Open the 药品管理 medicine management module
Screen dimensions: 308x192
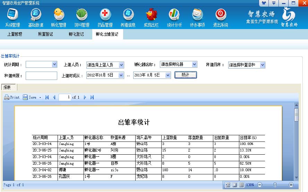tap(105, 17)
